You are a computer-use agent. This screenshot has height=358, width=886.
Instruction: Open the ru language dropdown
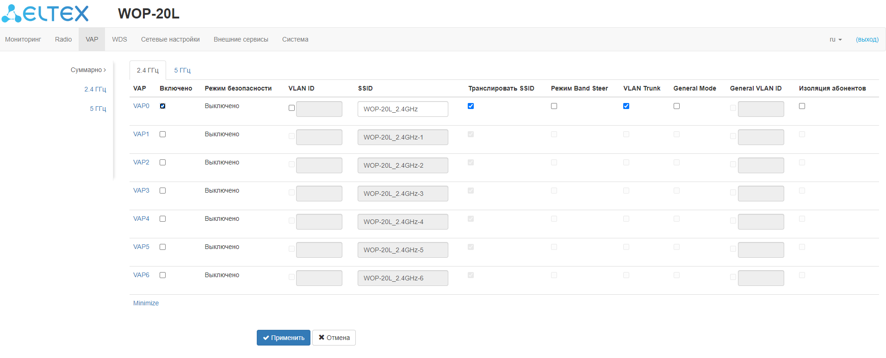pos(836,40)
